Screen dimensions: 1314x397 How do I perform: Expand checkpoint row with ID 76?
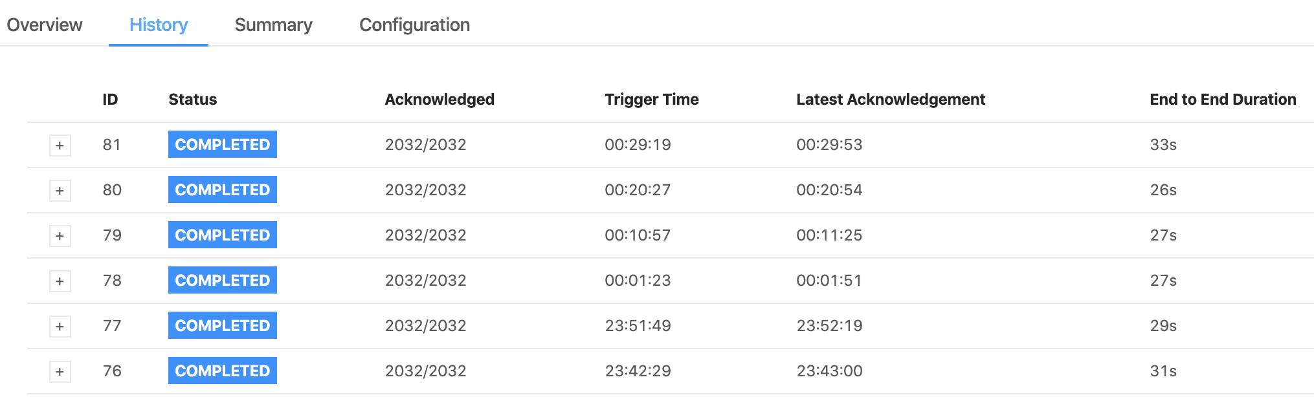coord(60,372)
